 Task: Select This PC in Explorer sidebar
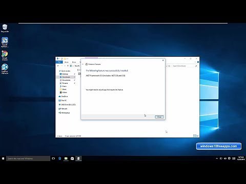[63, 101]
